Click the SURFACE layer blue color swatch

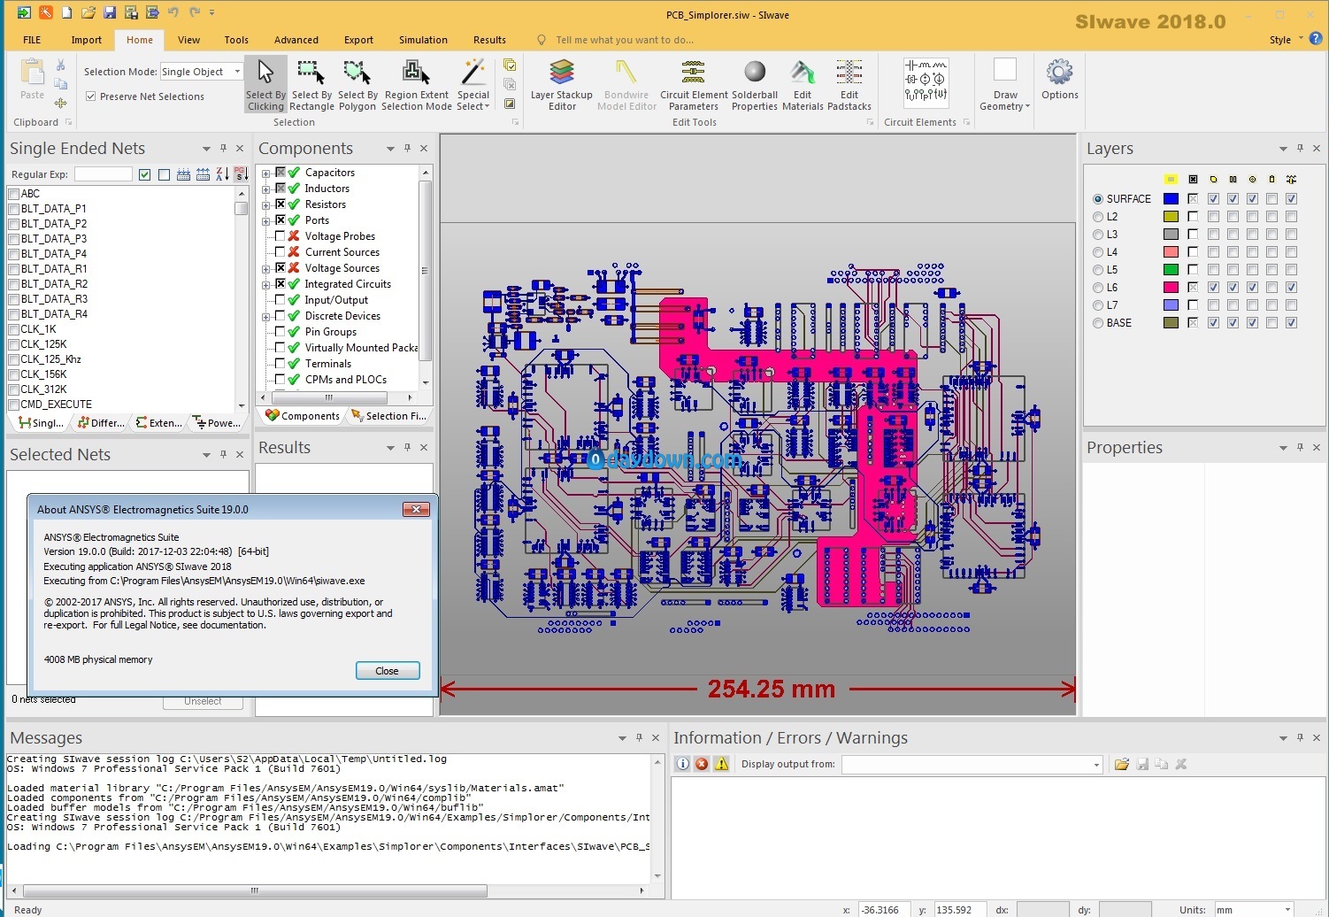click(x=1171, y=199)
